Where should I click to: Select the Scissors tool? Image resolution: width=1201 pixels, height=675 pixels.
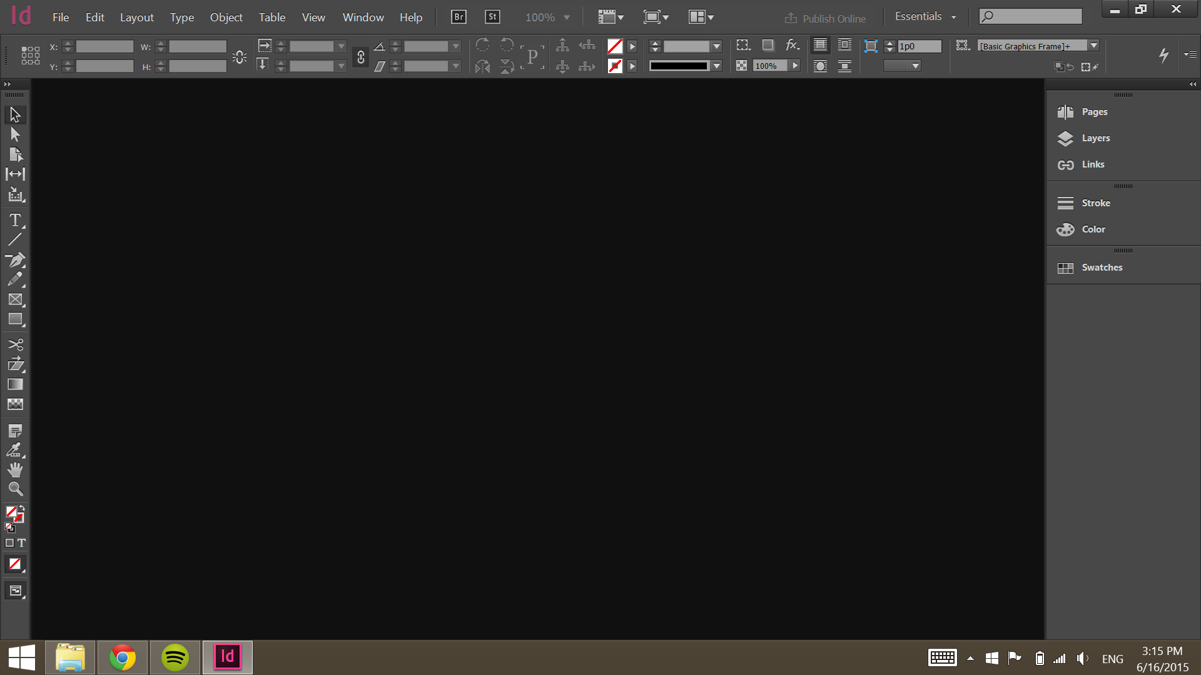click(x=15, y=344)
